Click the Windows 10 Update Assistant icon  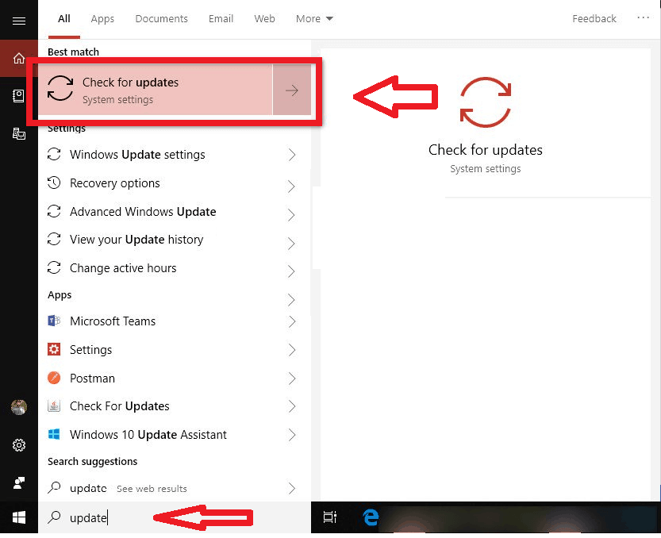click(54, 434)
